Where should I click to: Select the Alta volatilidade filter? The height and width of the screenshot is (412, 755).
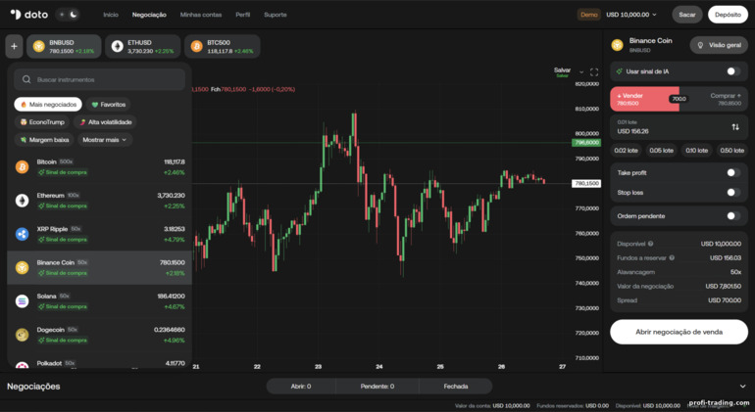click(106, 122)
